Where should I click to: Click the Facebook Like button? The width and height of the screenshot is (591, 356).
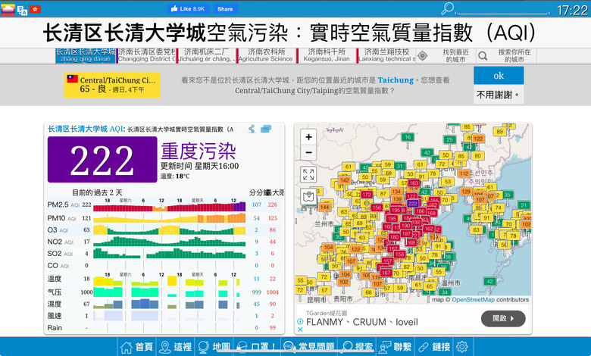[188, 8]
